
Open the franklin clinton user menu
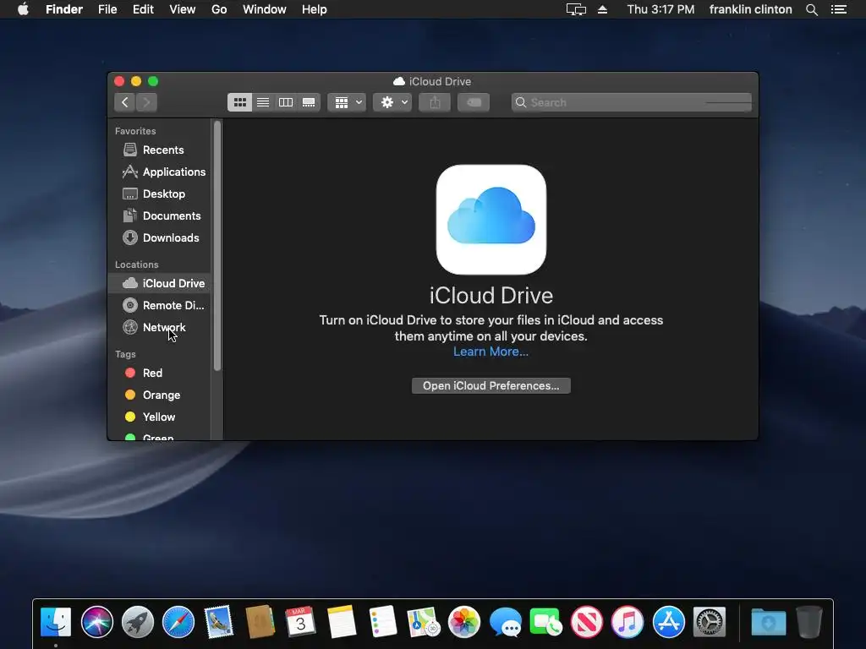751,9
